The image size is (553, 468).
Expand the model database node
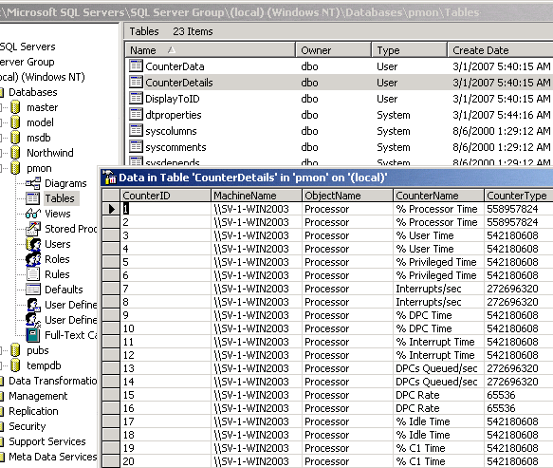point(1,122)
